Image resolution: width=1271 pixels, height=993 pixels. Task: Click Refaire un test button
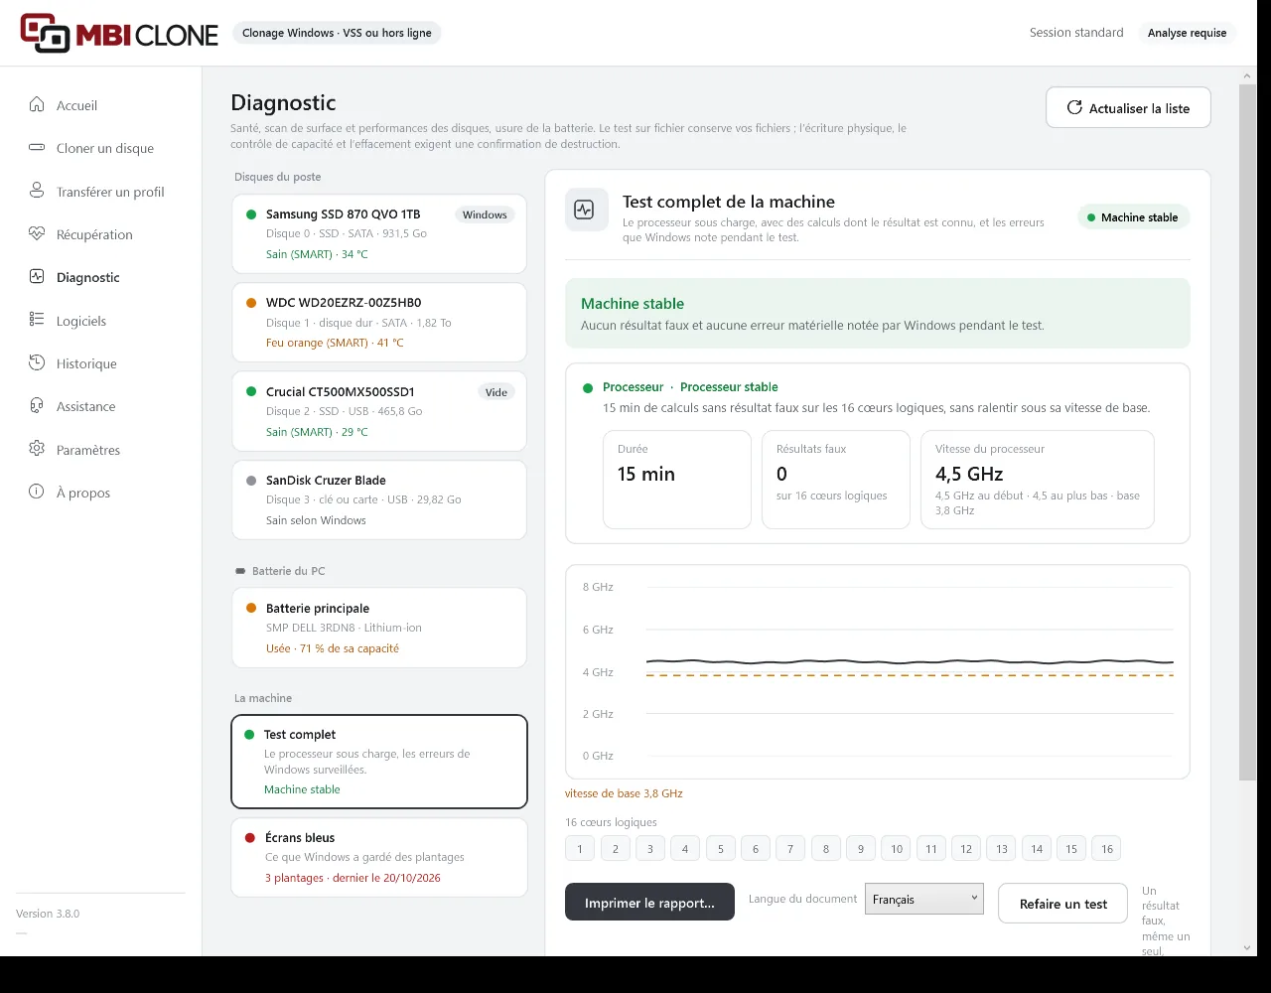pyautogui.click(x=1062, y=904)
